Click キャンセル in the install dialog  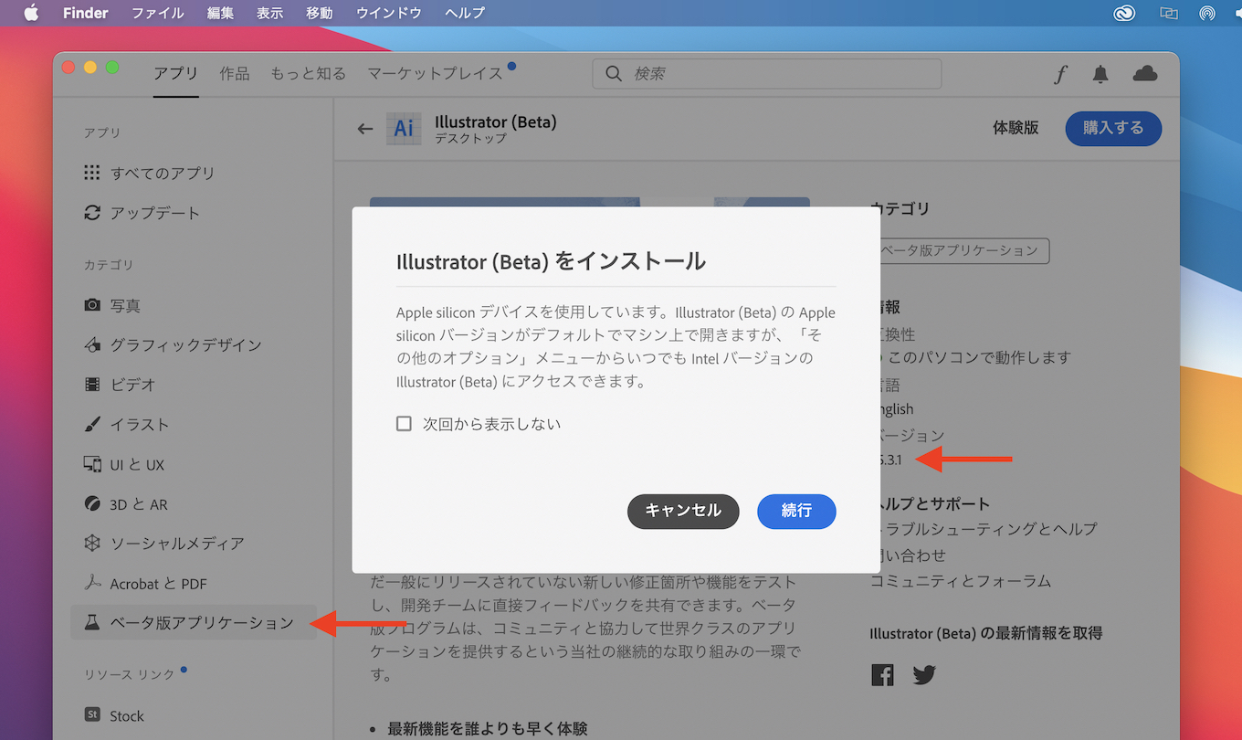tap(683, 512)
